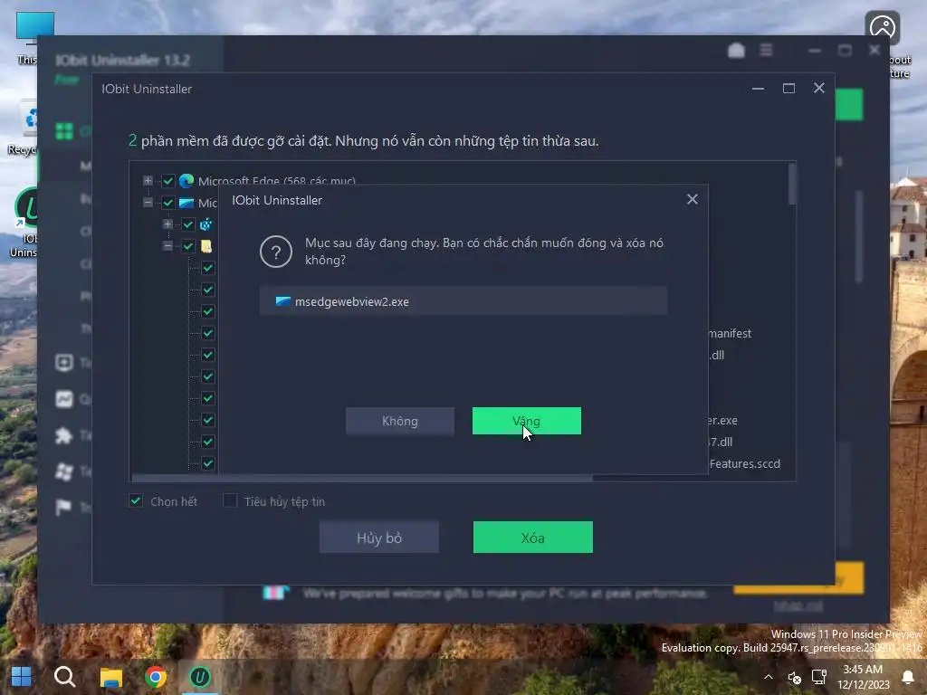Open File Explorer from taskbar
The width and height of the screenshot is (927, 695).
110,677
